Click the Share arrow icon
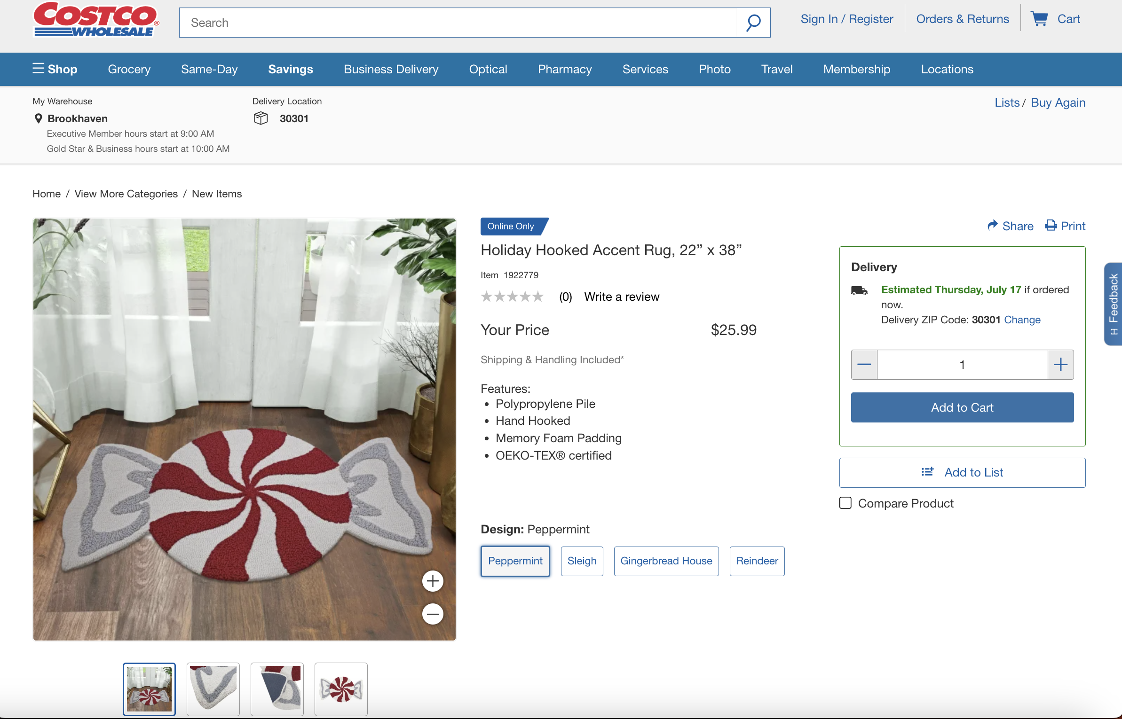This screenshot has width=1122, height=719. [993, 226]
